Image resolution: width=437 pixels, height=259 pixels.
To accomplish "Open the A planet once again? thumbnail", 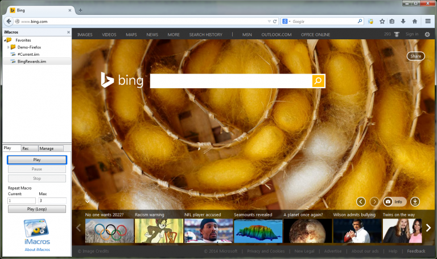I will [308, 231].
